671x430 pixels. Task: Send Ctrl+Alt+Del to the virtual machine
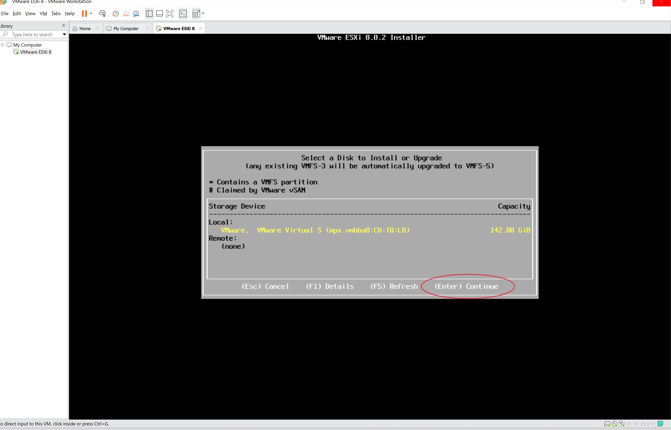102,14
